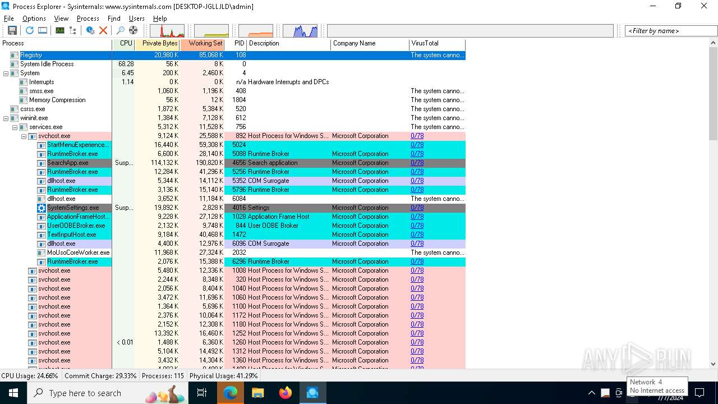
Task: Sort by the CPU column header
Action: pos(123,43)
